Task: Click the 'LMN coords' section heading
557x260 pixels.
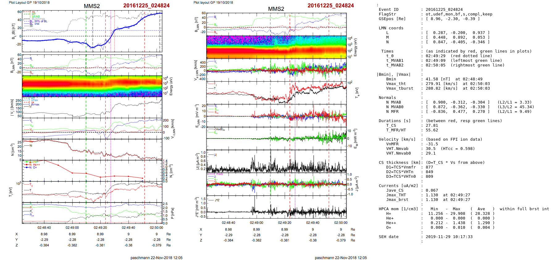Action: (391, 28)
